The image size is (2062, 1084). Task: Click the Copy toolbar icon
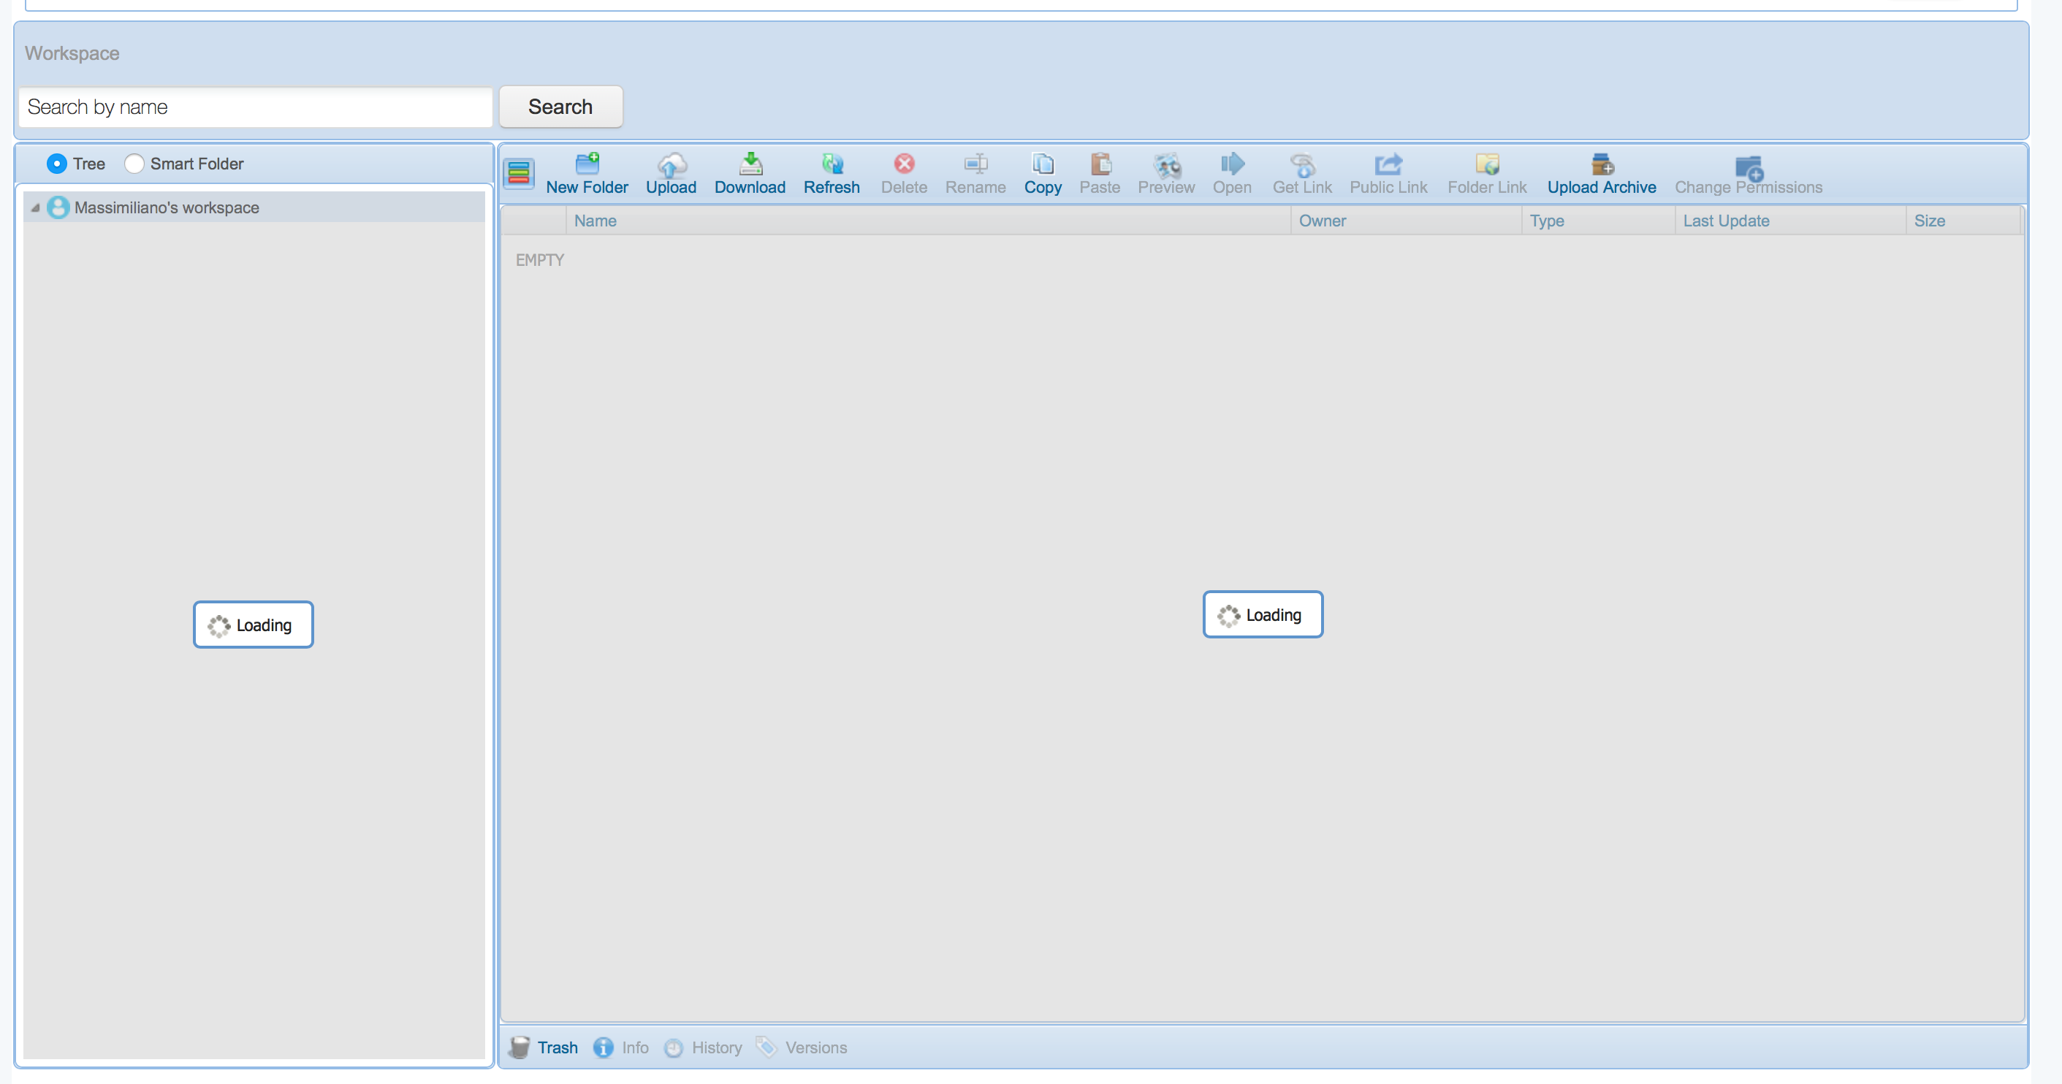[1042, 165]
